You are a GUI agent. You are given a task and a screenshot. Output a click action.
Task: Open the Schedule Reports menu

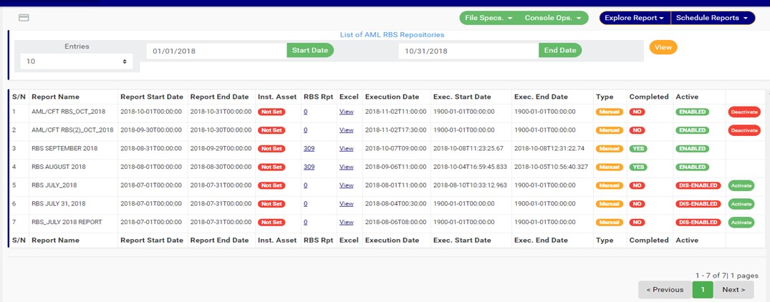coord(712,18)
